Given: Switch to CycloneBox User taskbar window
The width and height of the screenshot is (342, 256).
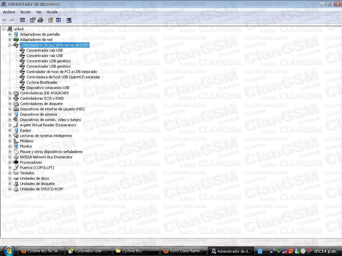Looking at the screenshot, I should click(89, 251).
